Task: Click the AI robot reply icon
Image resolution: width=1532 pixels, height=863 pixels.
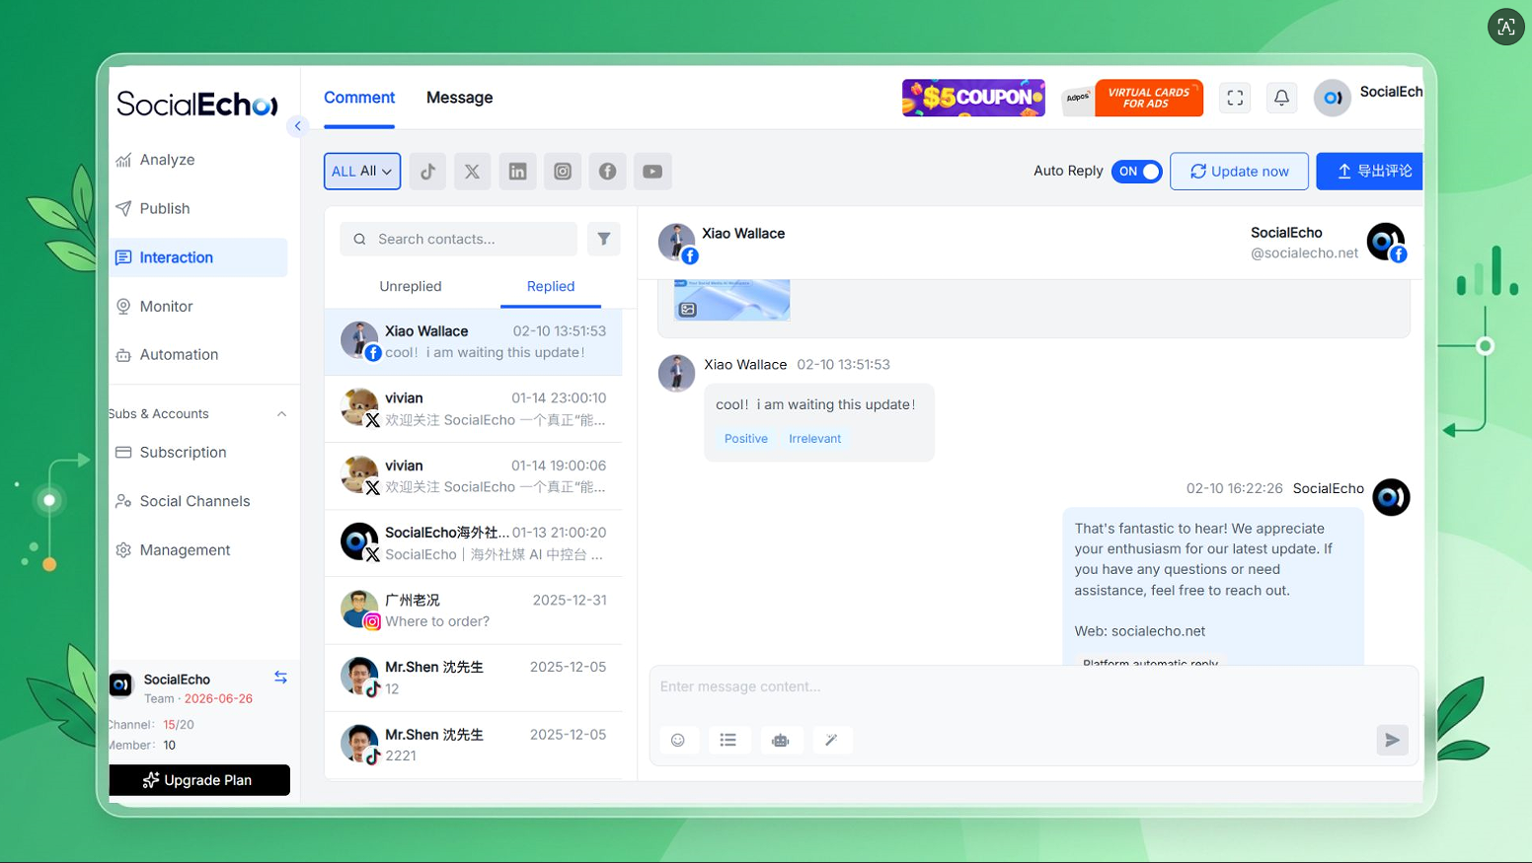Action: click(781, 740)
